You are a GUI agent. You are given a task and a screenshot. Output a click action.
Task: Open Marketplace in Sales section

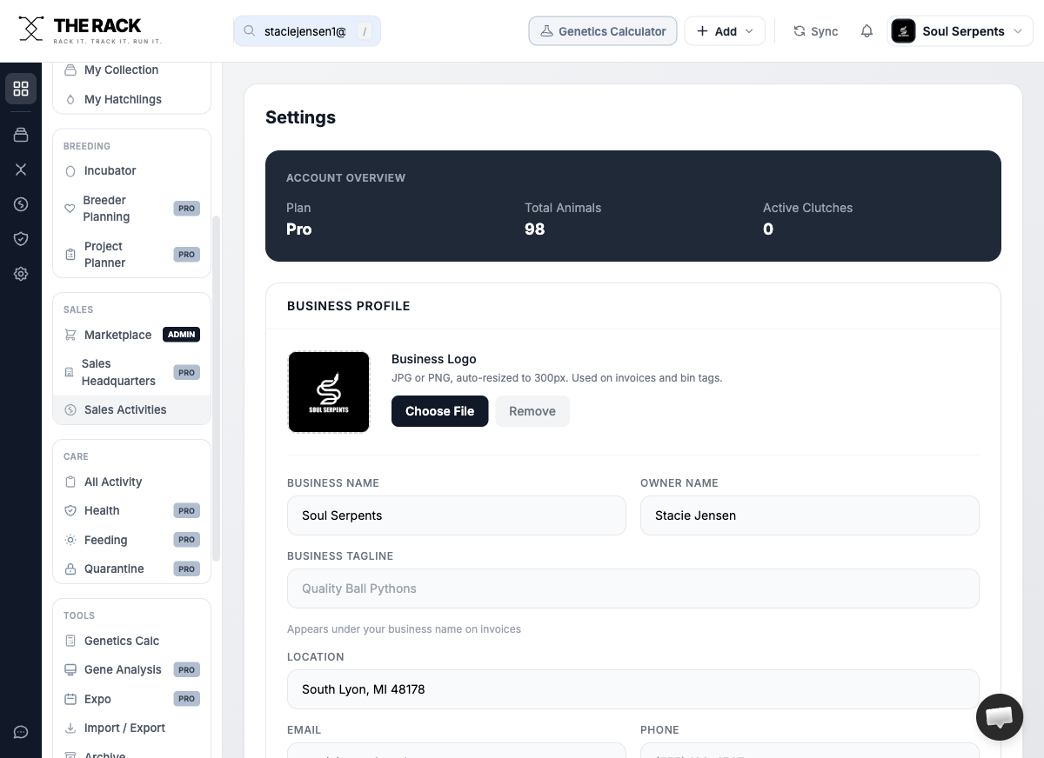point(132,335)
